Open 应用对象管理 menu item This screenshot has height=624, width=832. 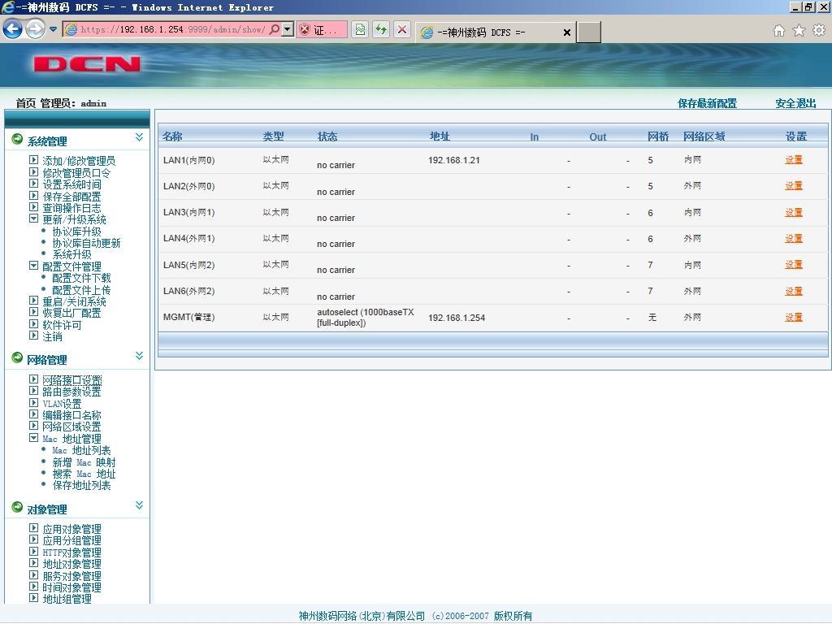(x=71, y=529)
